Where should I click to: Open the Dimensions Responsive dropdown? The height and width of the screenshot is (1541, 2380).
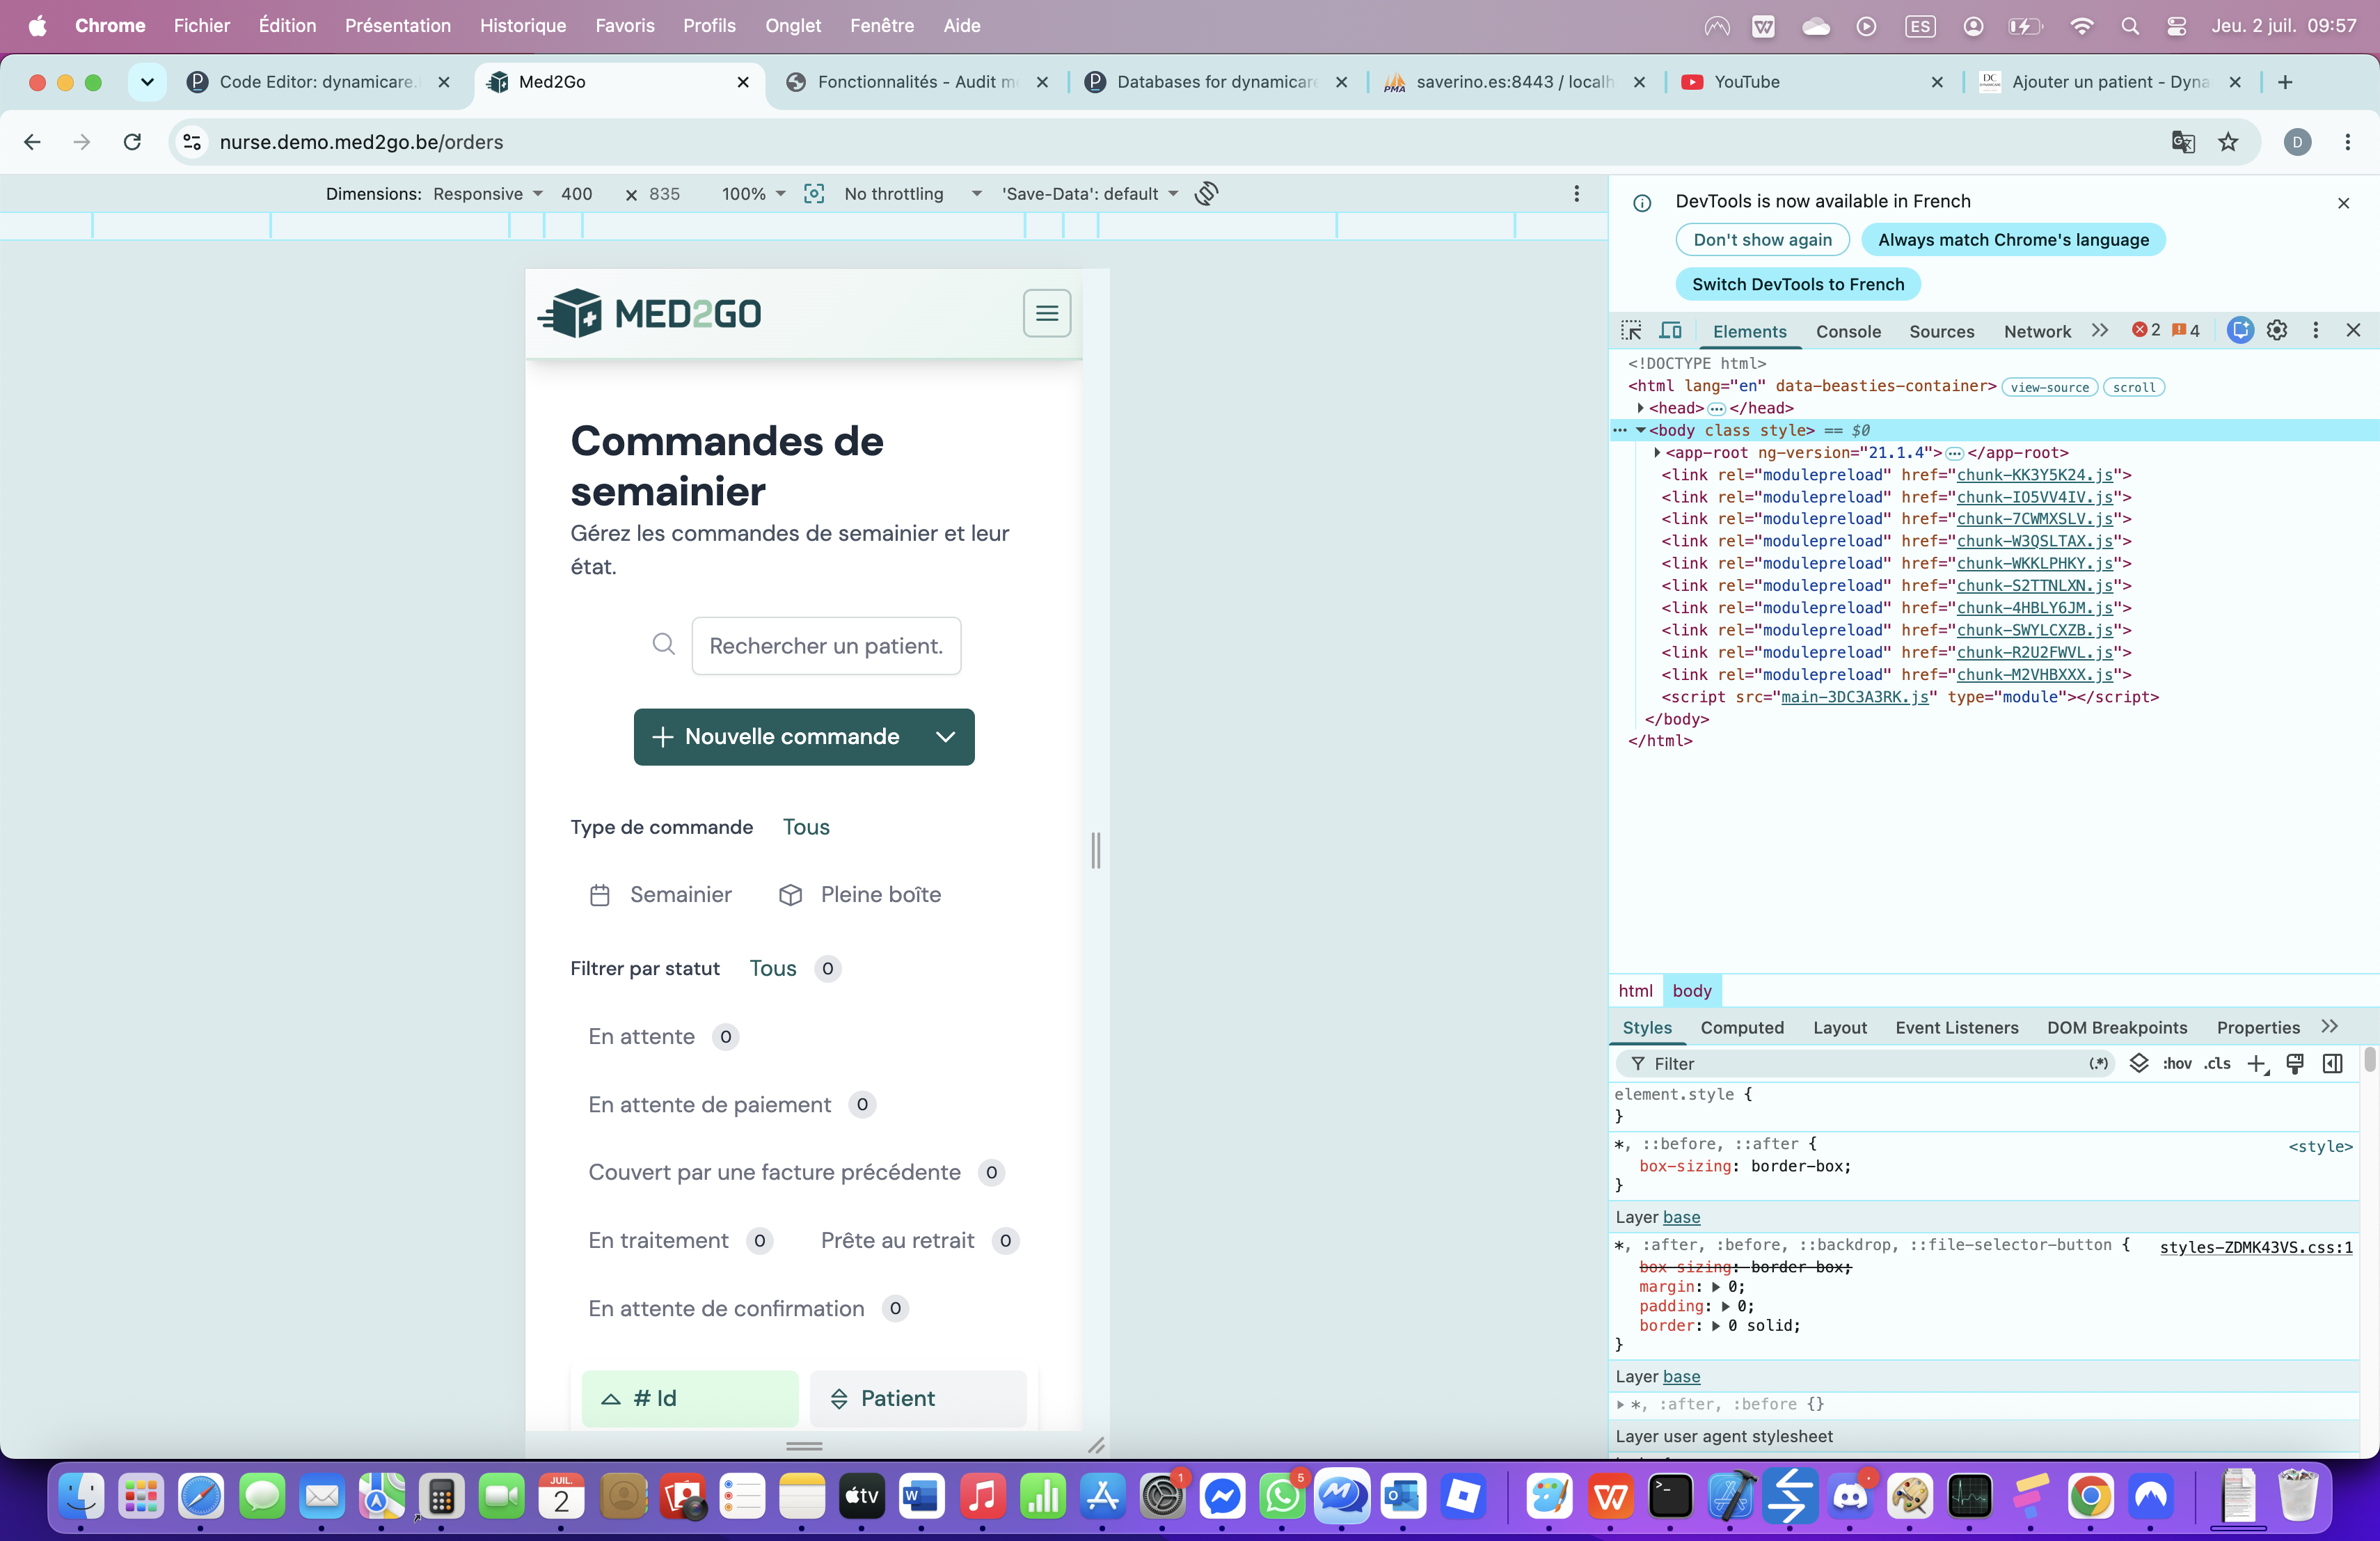[x=488, y=194]
